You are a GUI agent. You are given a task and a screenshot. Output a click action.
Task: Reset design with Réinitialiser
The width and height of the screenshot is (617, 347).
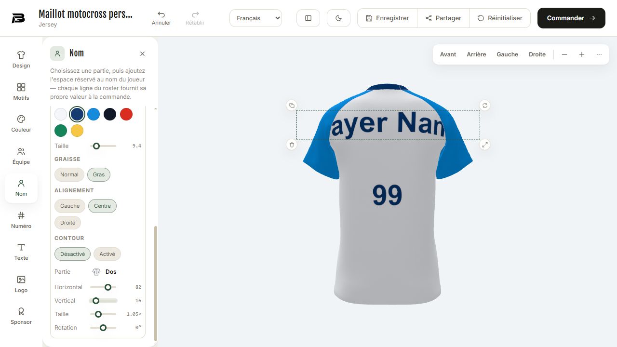point(499,18)
